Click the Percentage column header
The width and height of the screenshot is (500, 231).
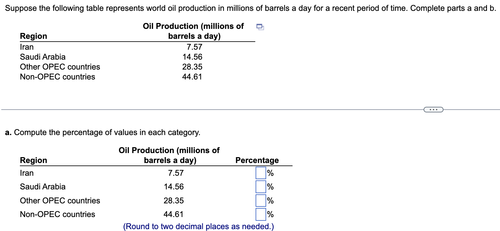[257, 160]
